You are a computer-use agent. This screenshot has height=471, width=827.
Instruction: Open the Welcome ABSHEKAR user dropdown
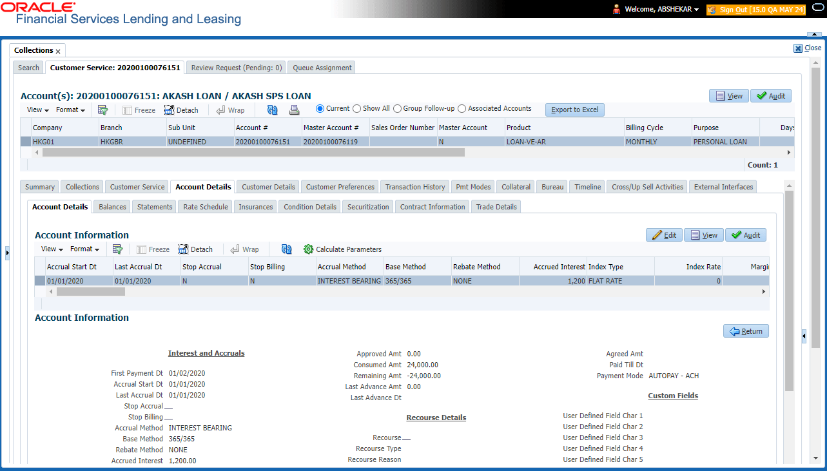click(x=662, y=10)
